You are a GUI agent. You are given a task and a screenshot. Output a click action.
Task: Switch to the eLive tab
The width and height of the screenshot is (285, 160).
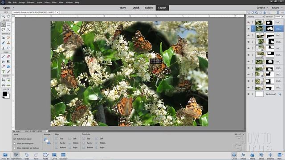click(x=123, y=8)
